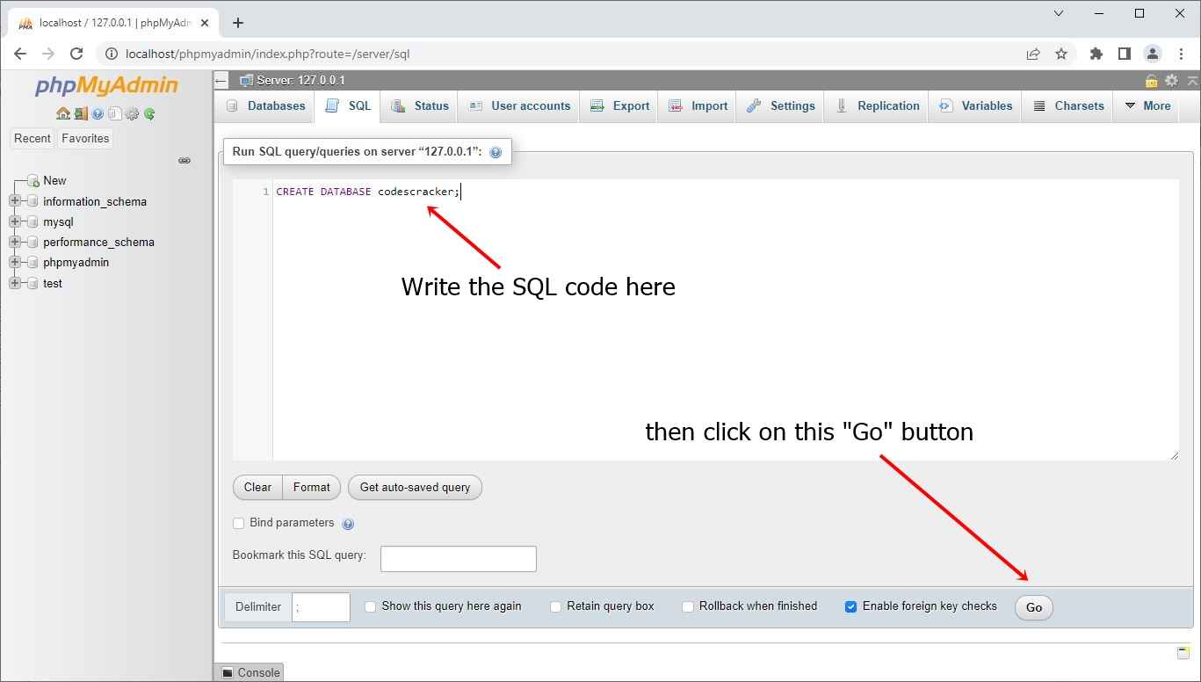Open the phpMyAdmin documentation help icon
The height and width of the screenshot is (682, 1201).
pos(97,115)
